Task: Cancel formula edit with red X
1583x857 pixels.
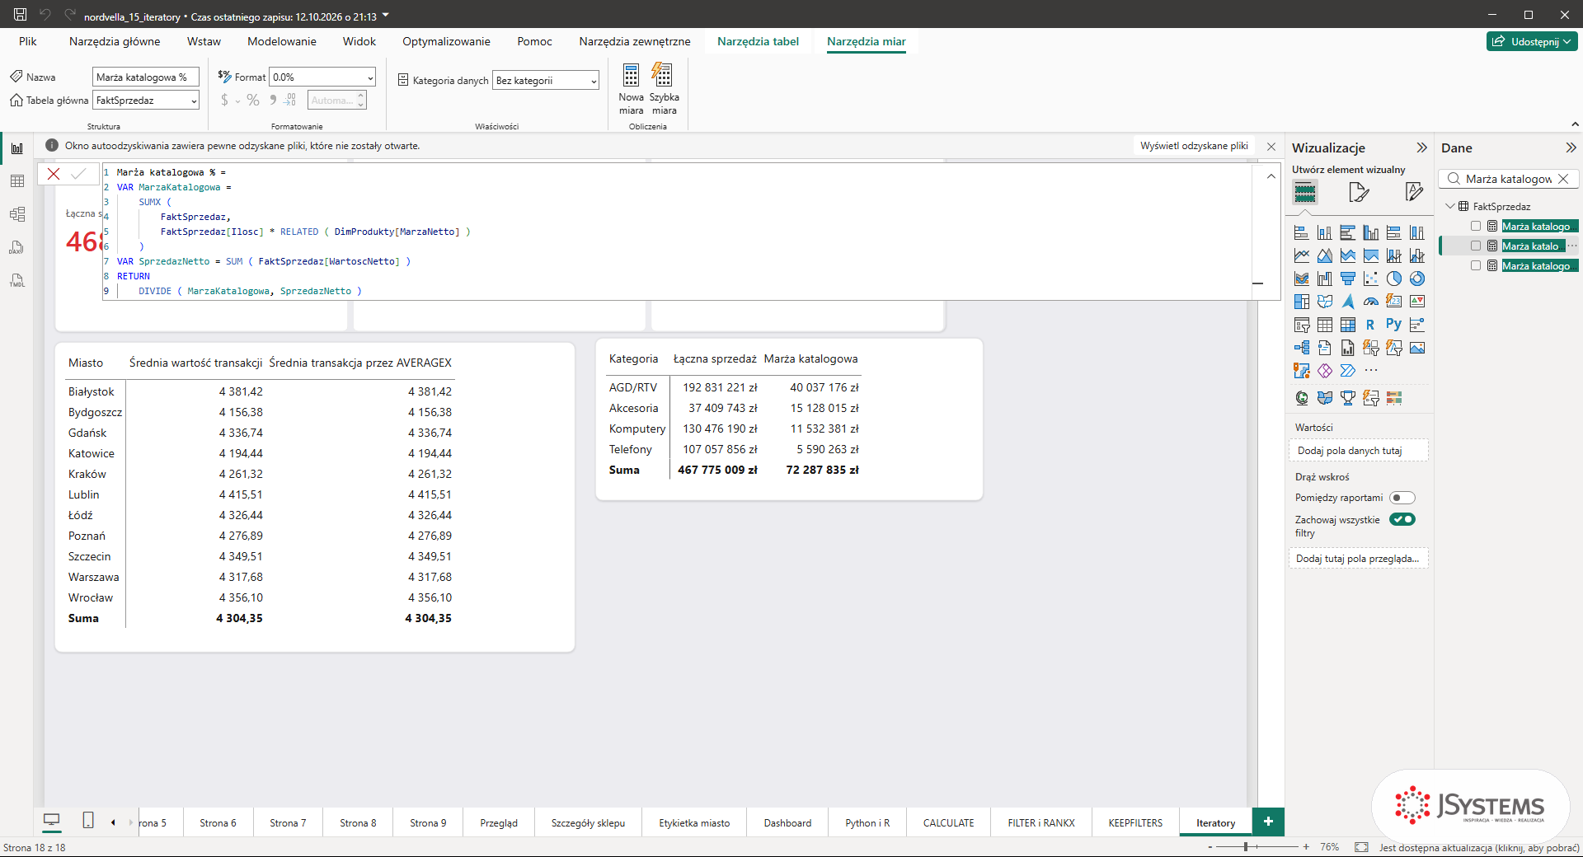Action: (54, 174)
